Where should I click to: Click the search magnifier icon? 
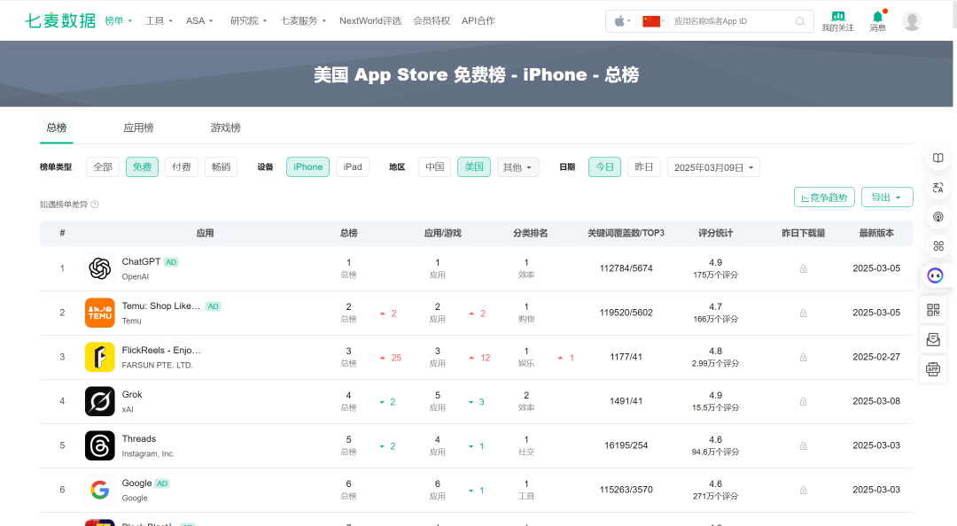[x=800, y=21]
